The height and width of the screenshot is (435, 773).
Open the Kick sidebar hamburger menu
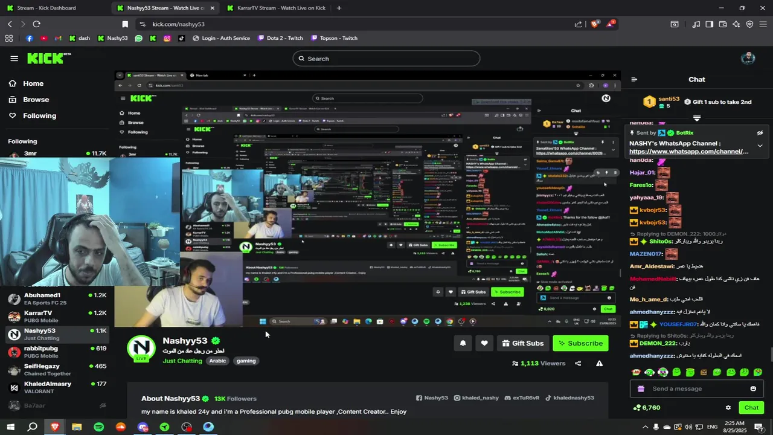coord(14,59)
